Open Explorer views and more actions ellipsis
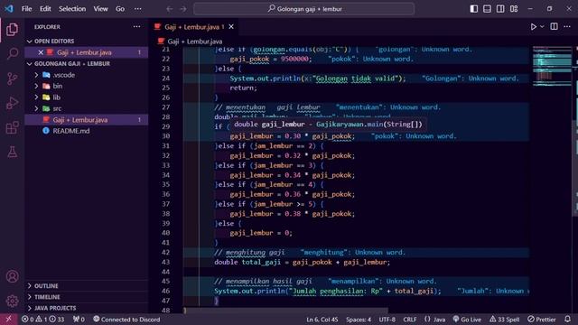This screenshot has height=325, width=578. click(x=136, y=26)
